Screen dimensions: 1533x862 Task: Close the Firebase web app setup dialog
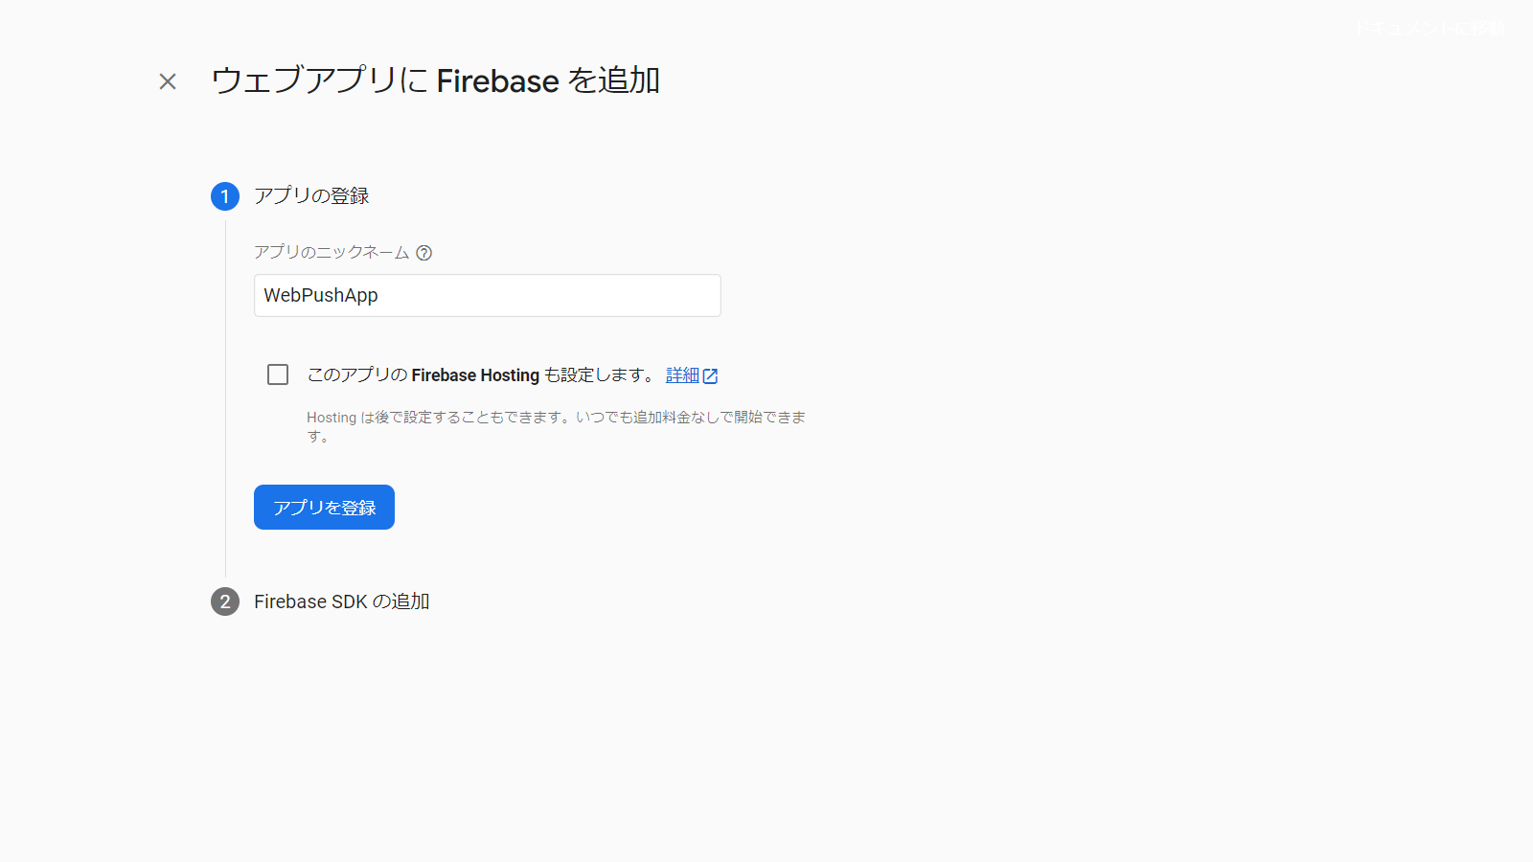coord(168,81)
